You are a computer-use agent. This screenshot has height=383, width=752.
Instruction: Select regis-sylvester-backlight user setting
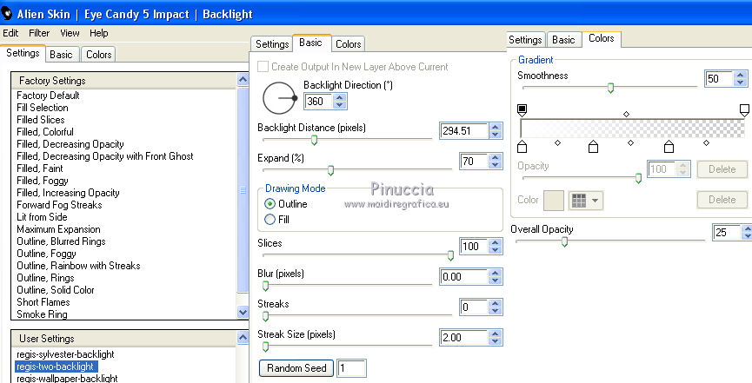[65, 354]
